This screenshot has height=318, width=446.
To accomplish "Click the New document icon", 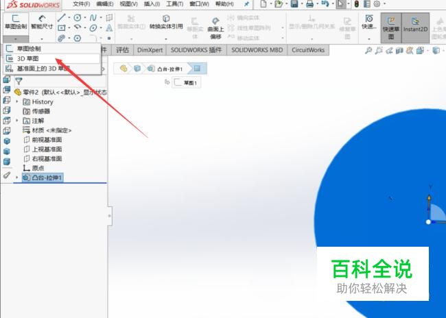I will point(263,4).
